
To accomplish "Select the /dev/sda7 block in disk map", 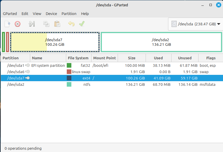I will [x=55, y=42].
